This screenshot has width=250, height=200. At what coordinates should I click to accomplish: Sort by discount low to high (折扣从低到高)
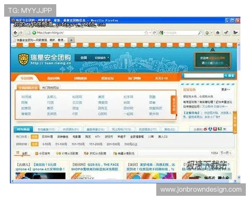pyautogui.click(x=95, y=153)
